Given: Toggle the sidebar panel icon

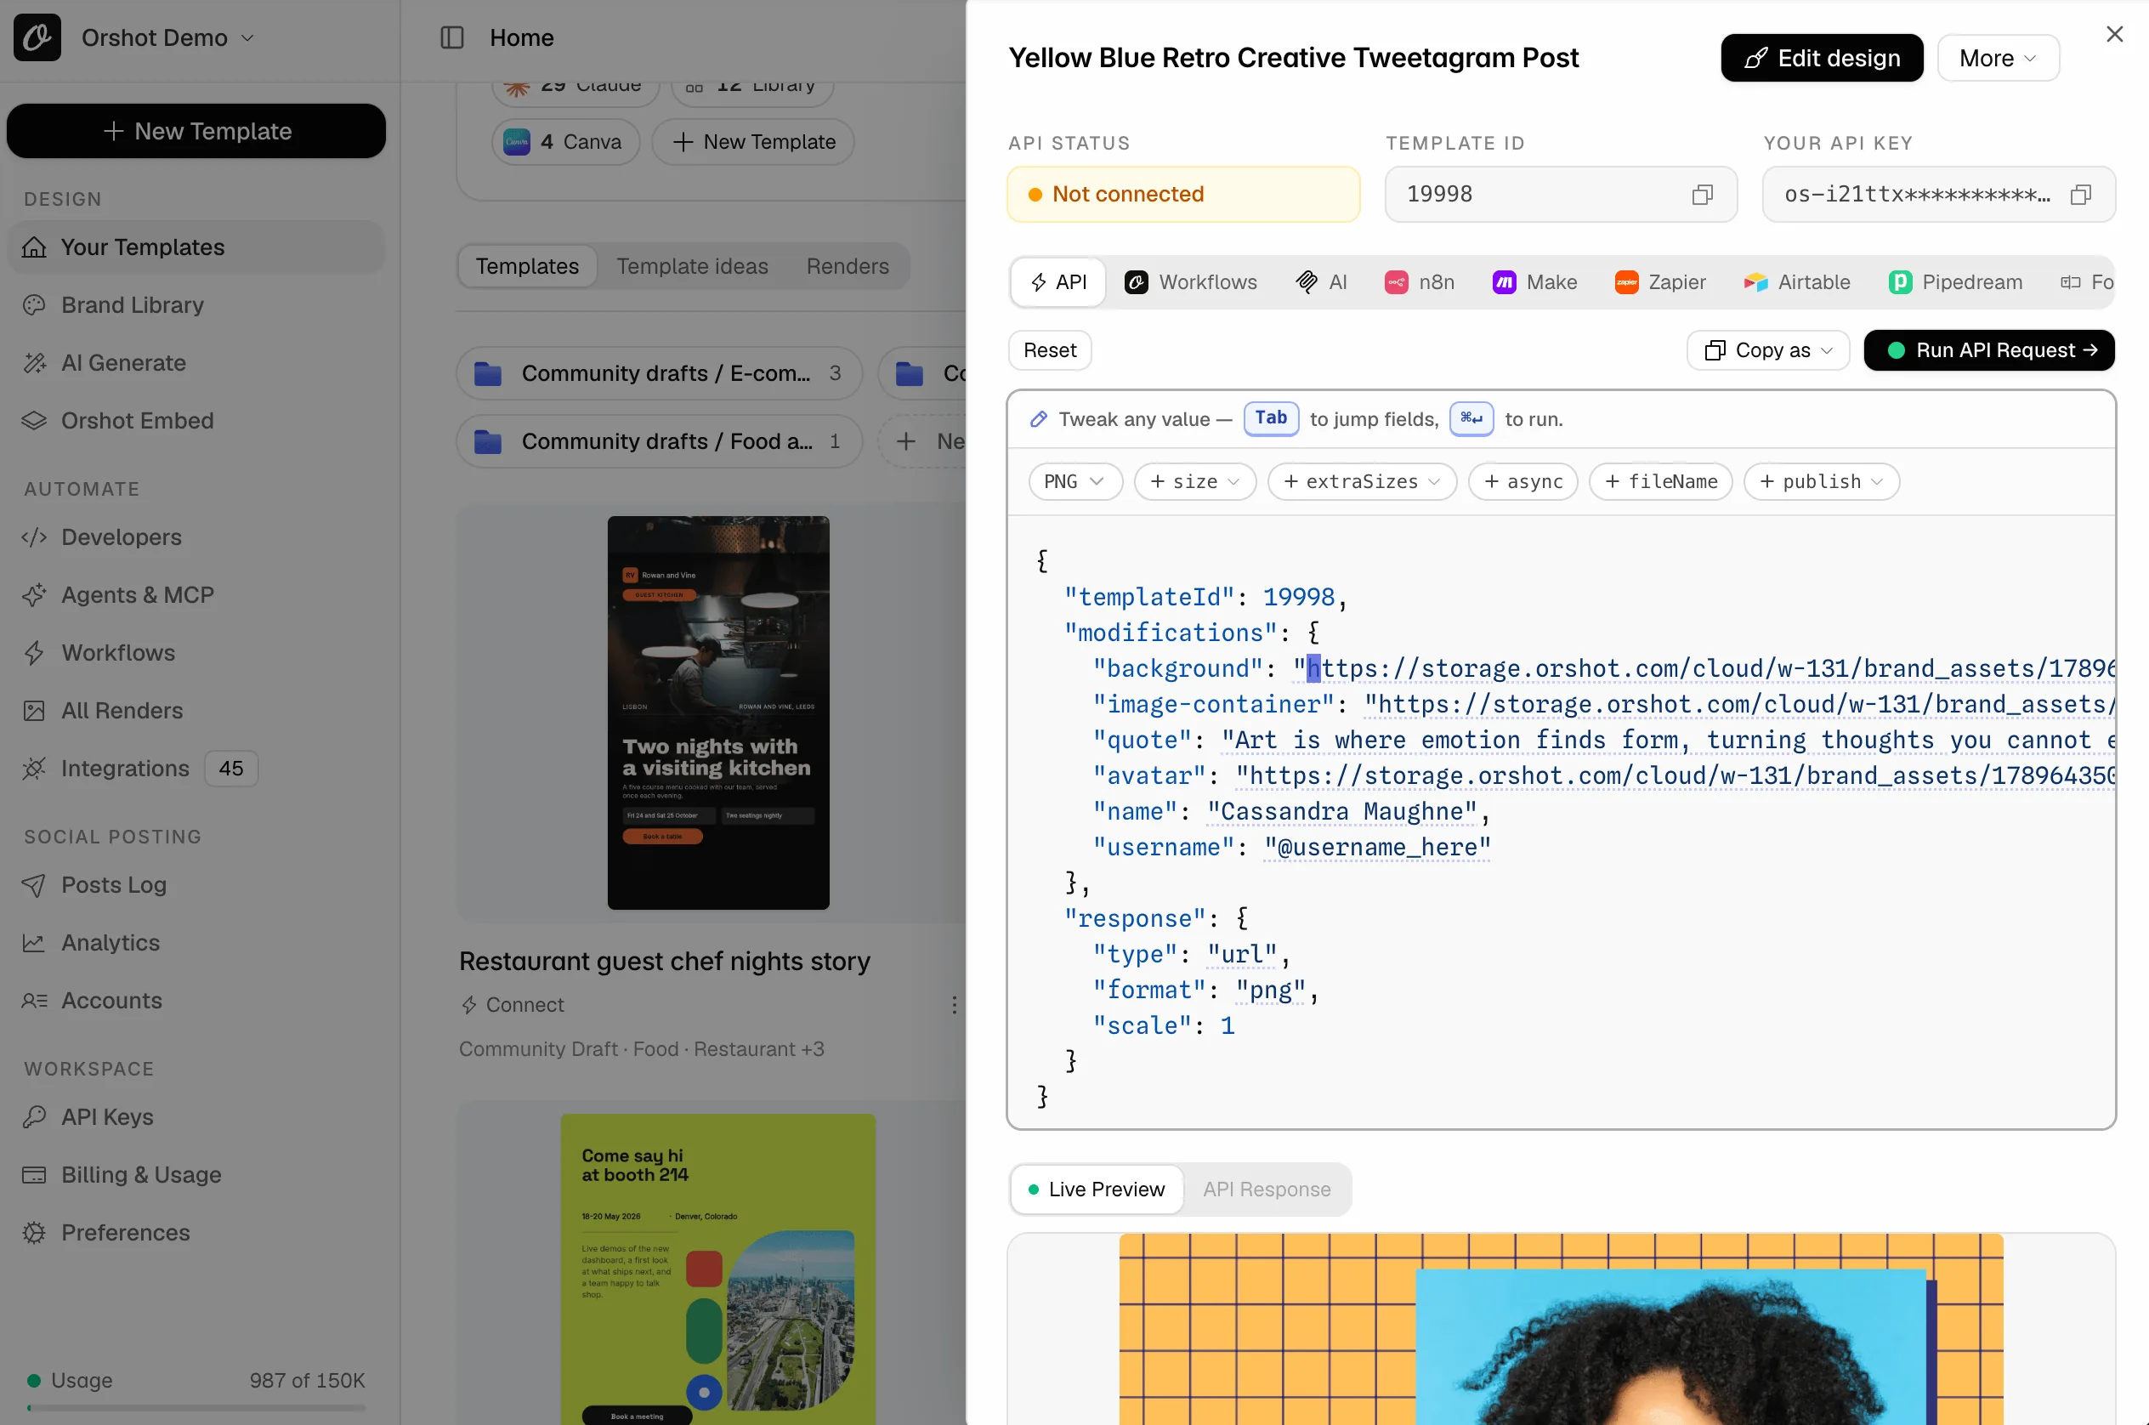Looking at the screenshot, I should click(451, 37).
